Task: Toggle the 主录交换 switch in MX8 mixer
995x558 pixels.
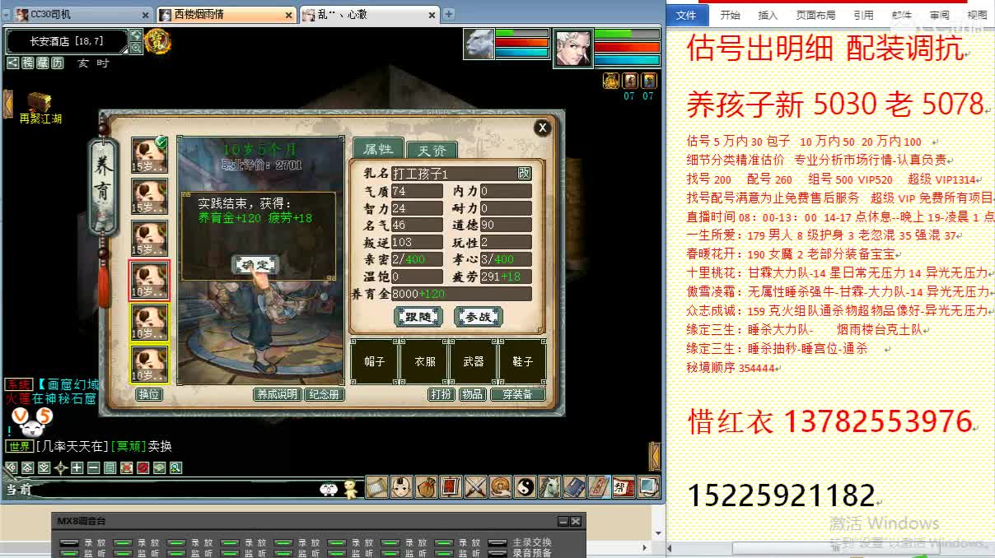Action: point(497,543)
